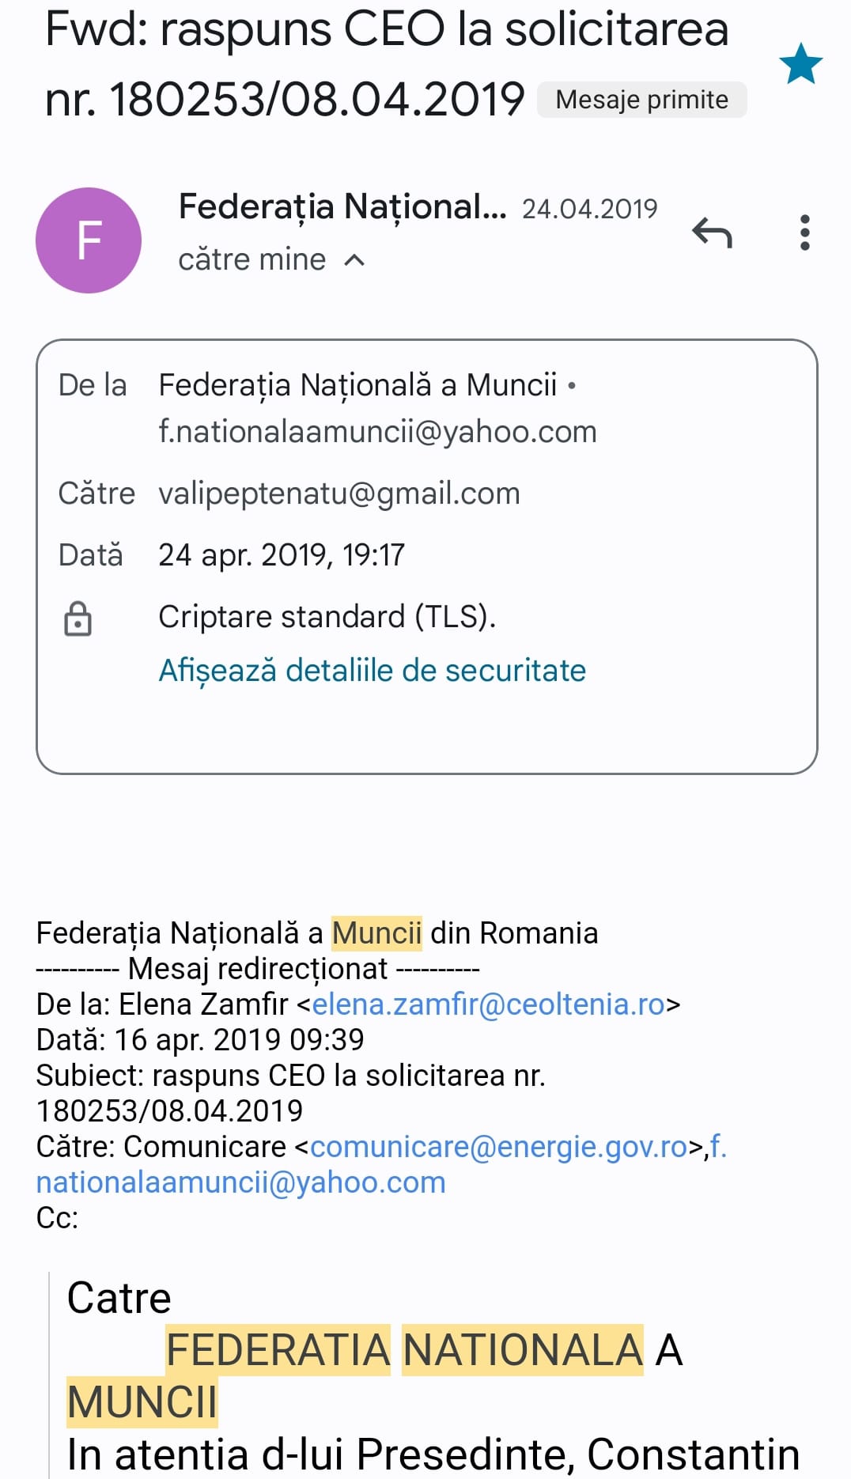Screen dimensions: 851x1479
Task: Collapse recipient details next to "către mine"
Action: tap(355, 260)
